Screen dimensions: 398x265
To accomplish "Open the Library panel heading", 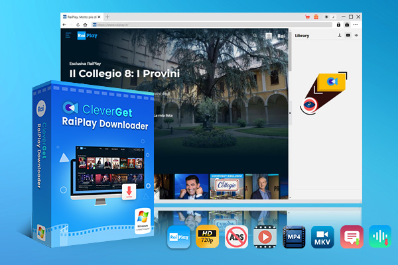I will tap(302, 36).
